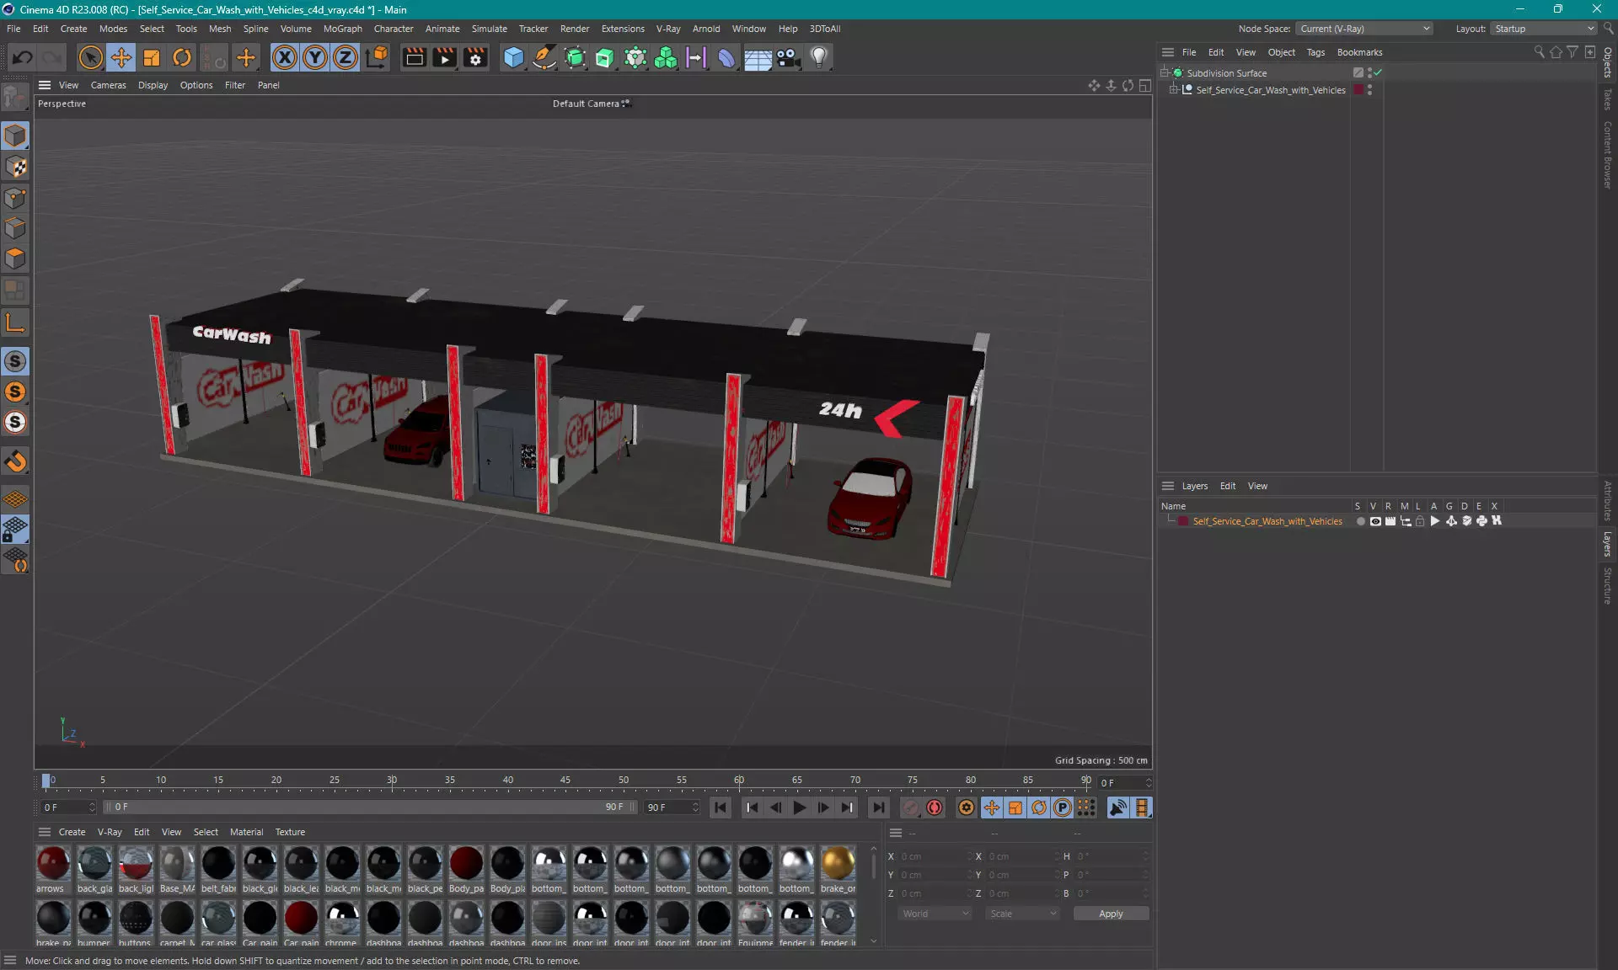This screenshot has width=1618, height=970.
Task: Open the Simulate menu
Action: [489, 29]
